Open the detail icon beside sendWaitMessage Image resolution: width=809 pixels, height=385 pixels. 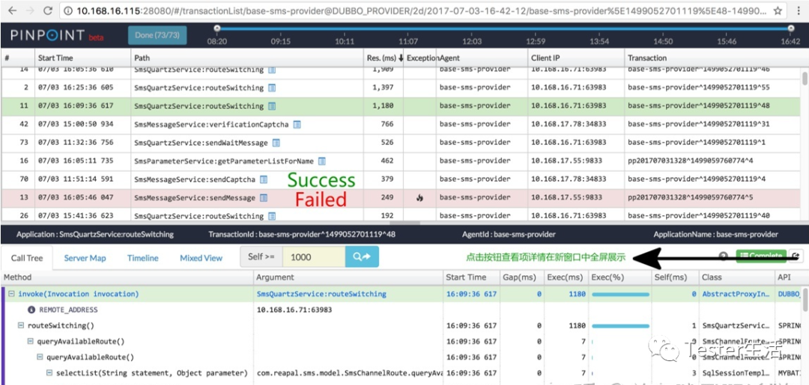(276, 143)
